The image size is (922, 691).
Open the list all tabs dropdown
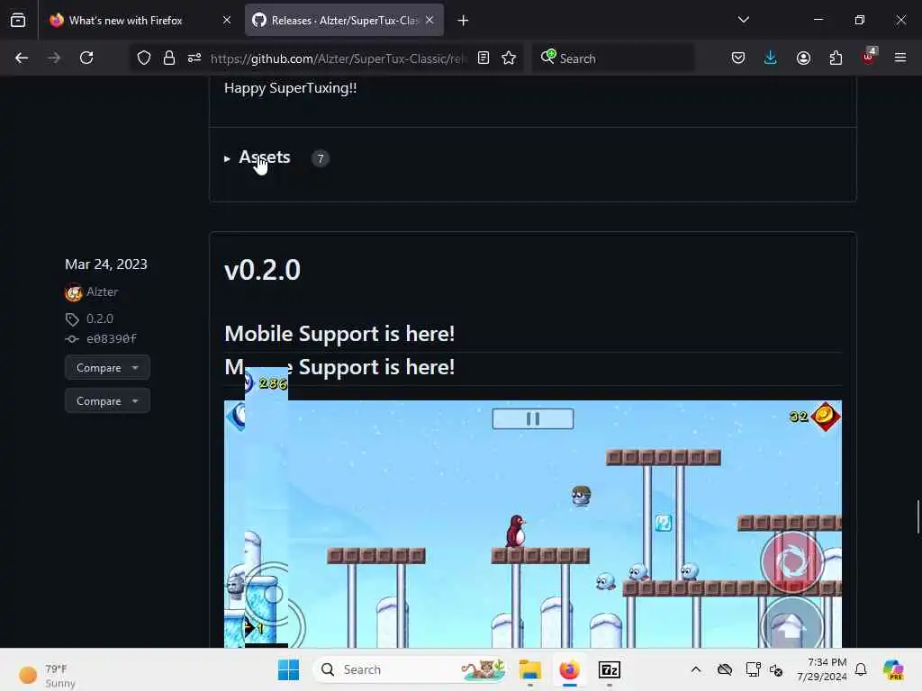(x=743, y=20)
